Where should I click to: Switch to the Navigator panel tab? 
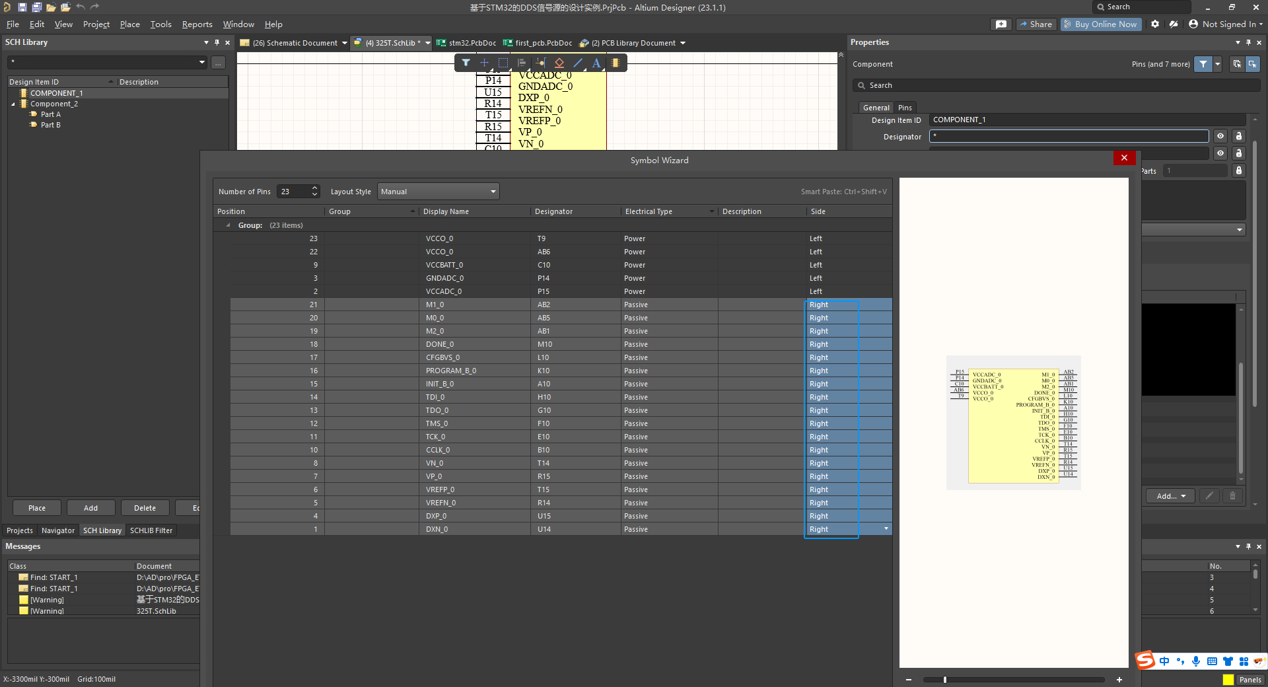click(58, 530)
